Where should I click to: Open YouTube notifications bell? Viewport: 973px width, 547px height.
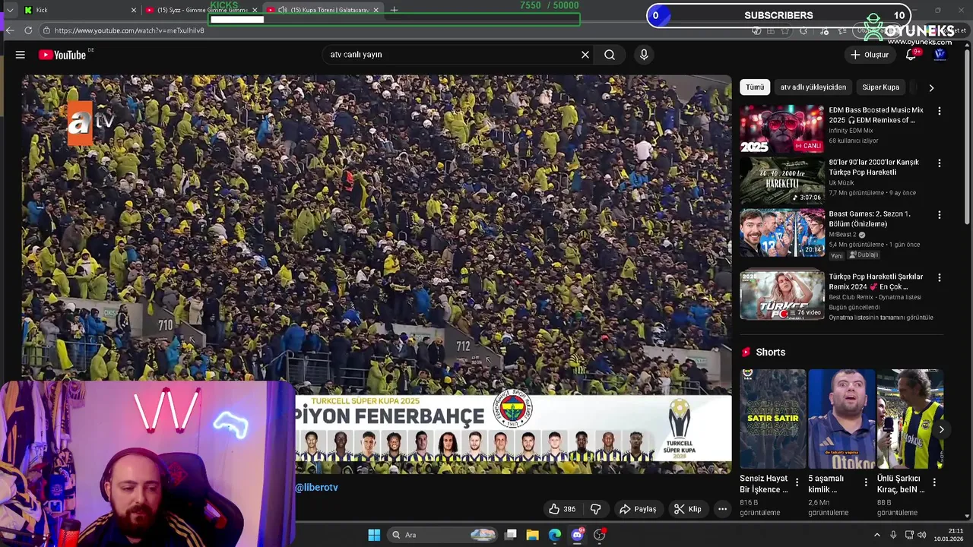tap(911, 55)
